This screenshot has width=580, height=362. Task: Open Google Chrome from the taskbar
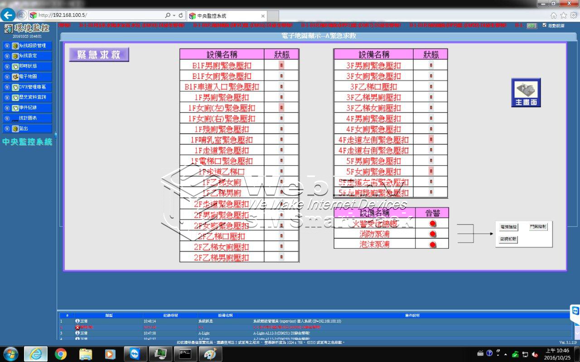pyautogui.click(x=60, y=353)
